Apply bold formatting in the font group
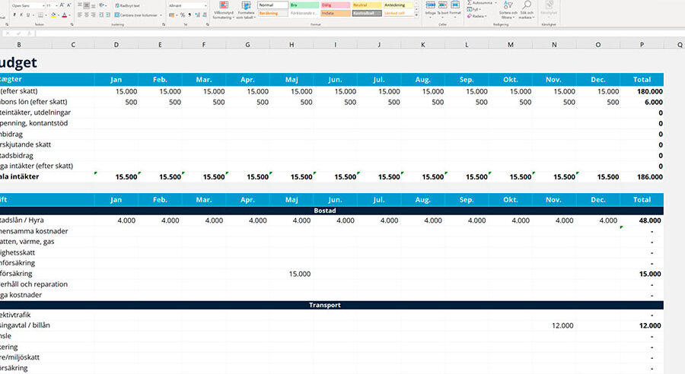This screenshot has width=685, height=374. (14, 15)
